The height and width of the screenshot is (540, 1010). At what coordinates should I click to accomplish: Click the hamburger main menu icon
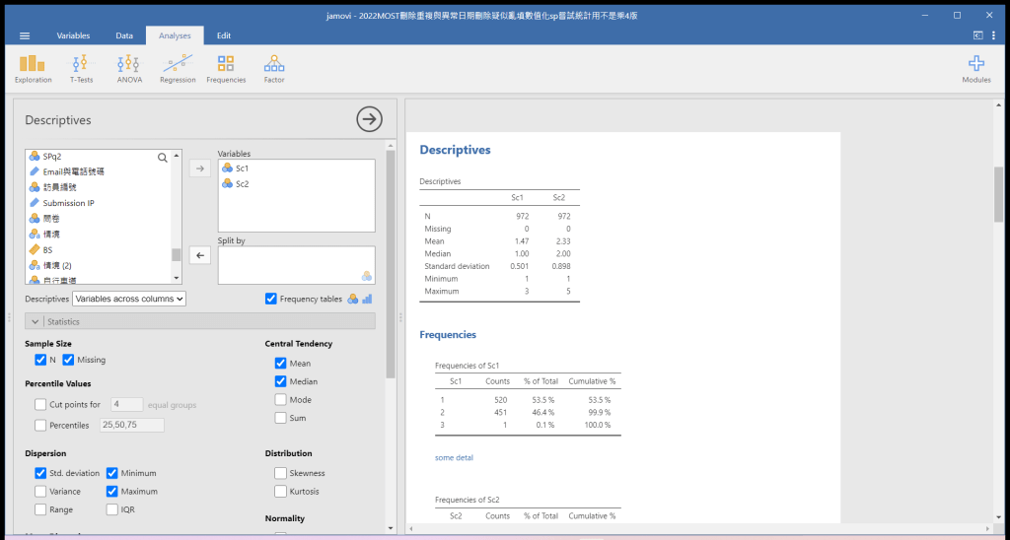[x=25, y=35]
